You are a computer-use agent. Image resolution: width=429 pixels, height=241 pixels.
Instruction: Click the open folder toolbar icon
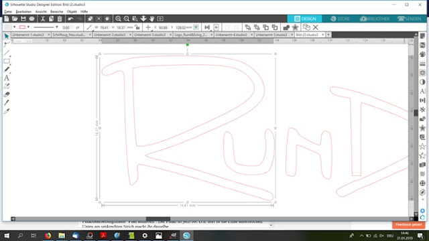(x=15, y=19)
